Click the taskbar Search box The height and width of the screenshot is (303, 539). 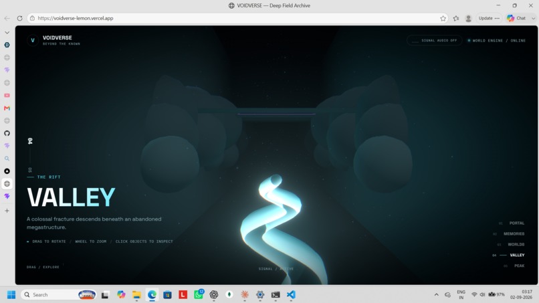coord(58,295)
